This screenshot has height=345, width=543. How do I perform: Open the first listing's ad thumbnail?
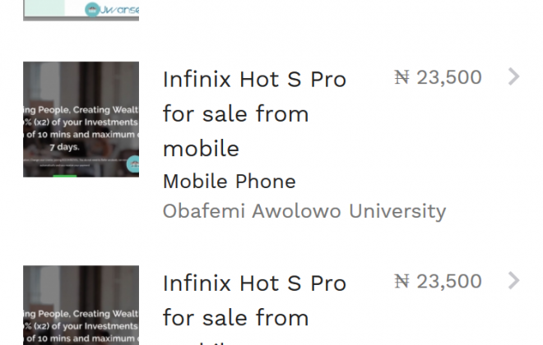click(81, 119)
